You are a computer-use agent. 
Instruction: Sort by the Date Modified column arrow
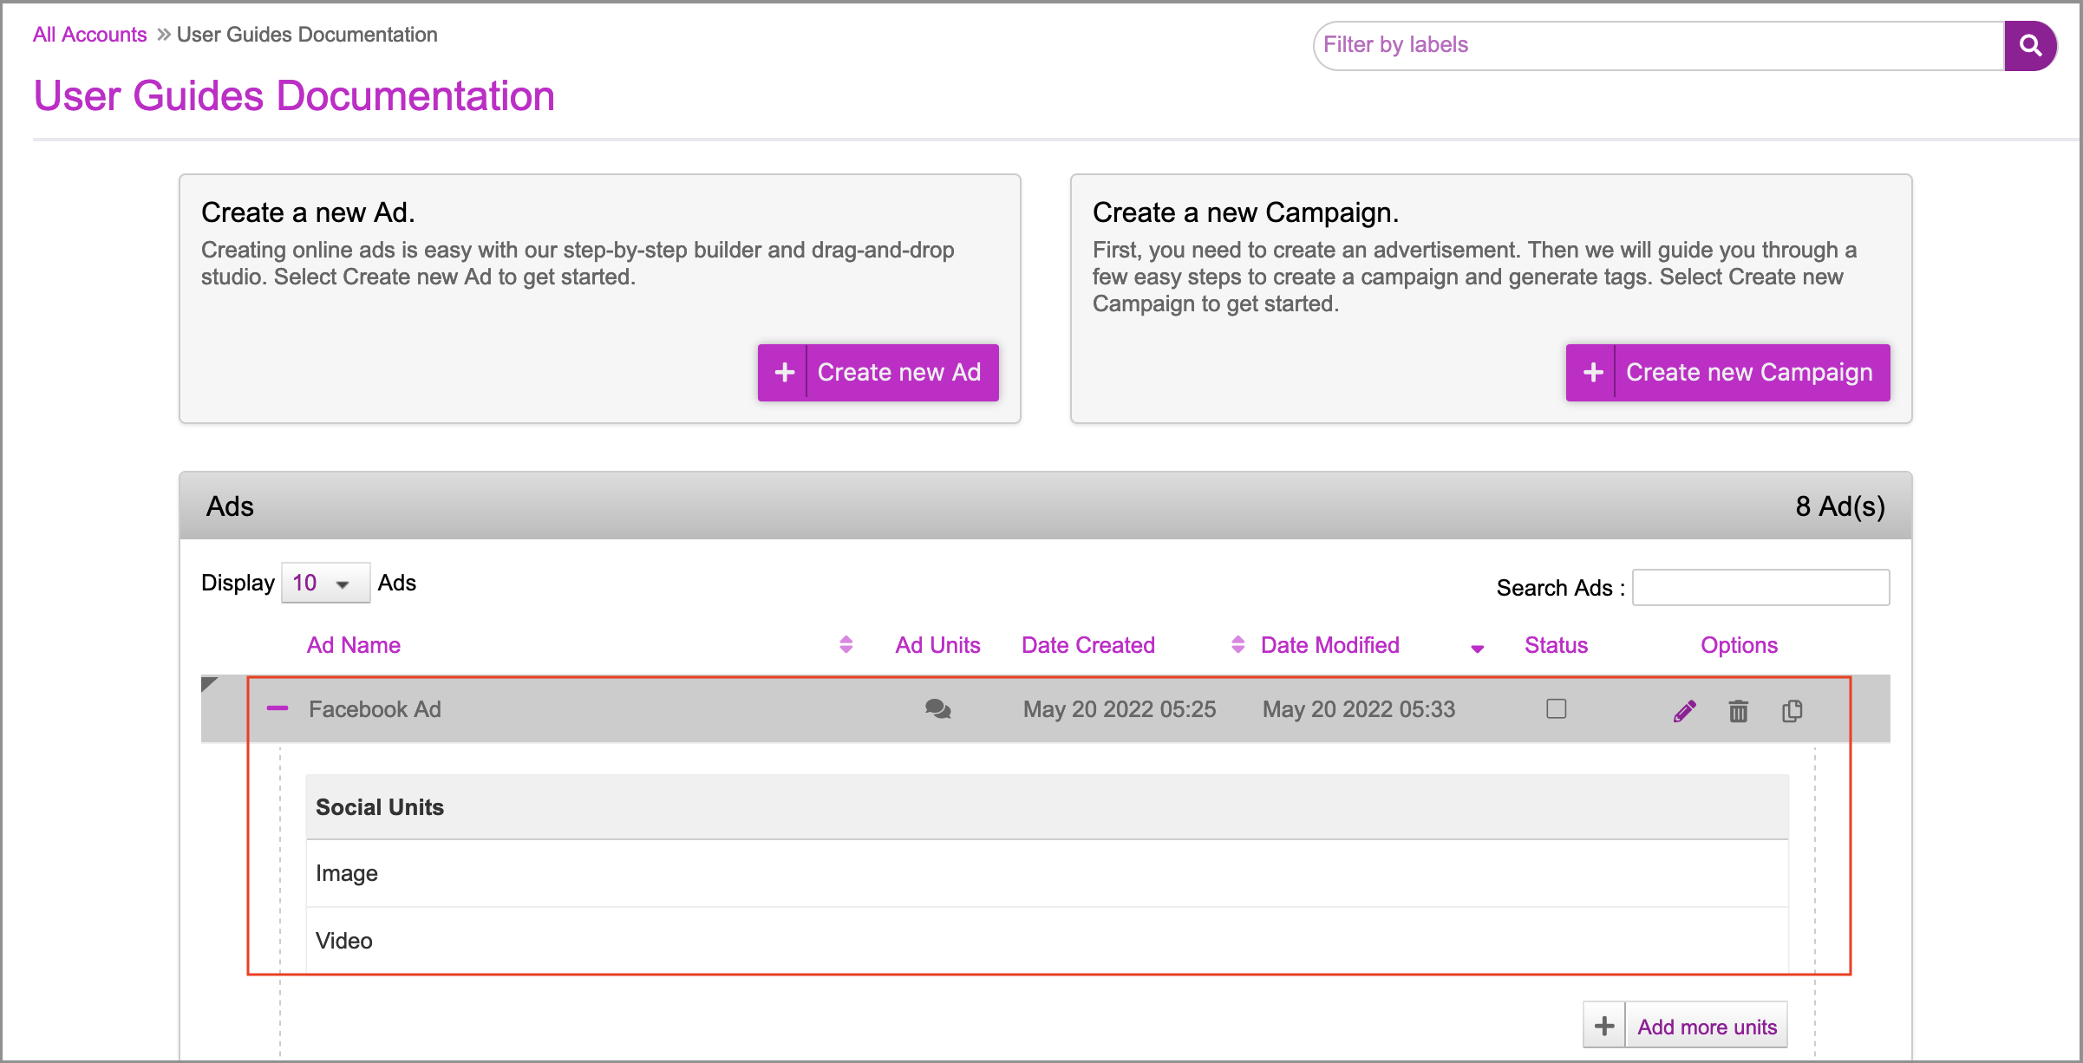(1477, 648)
